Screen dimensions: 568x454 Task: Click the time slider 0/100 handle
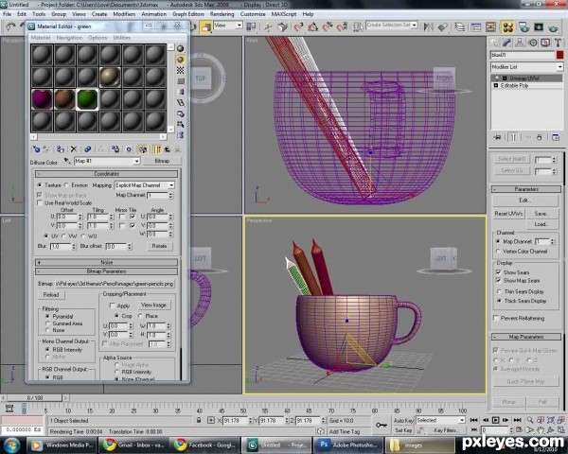34,398
